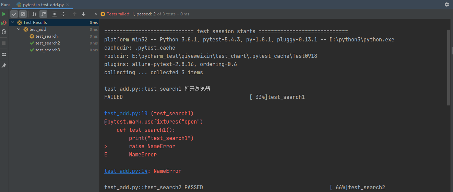Image resolution: width=453 pixels, height=192 pixels.
Task: Toggle sort tests alphabetically
Action: [34, 14]
